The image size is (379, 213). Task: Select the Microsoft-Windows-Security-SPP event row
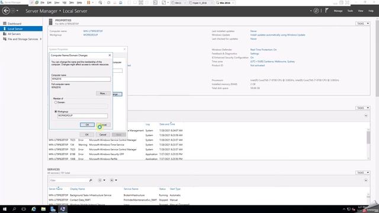pos(208,154)
